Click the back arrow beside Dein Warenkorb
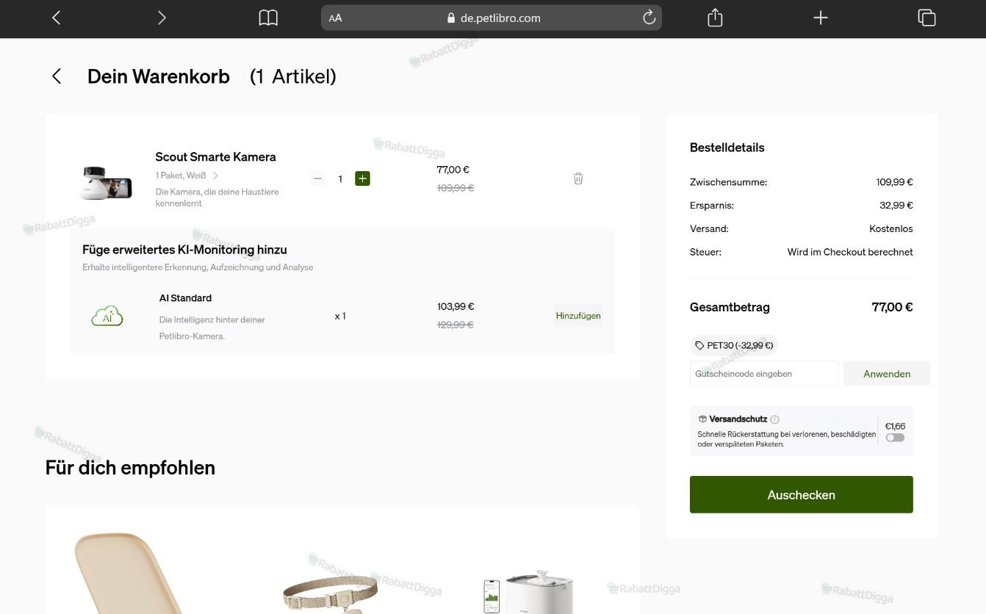This screenshot has height=614, width=986. tap(57, 76)
